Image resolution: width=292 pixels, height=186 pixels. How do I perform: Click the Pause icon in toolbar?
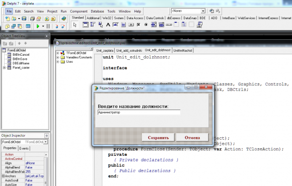tap(48, 26)
